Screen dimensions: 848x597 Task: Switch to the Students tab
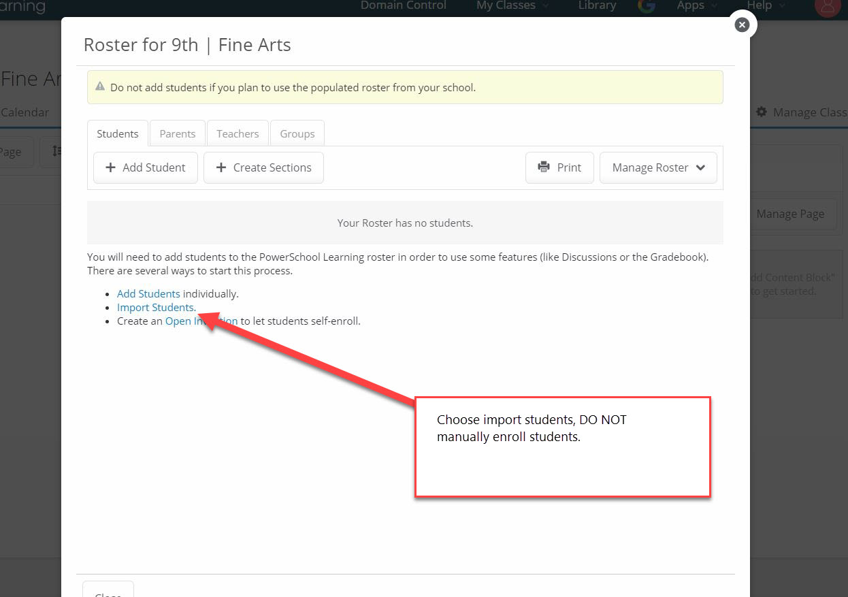(x=118, y=133)
